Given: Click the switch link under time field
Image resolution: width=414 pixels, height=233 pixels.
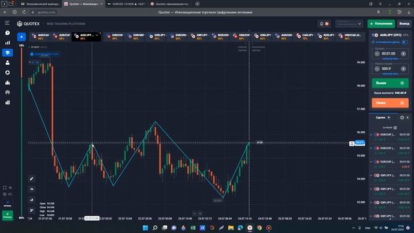Looking at the screenshot, I should coord(390,59).
